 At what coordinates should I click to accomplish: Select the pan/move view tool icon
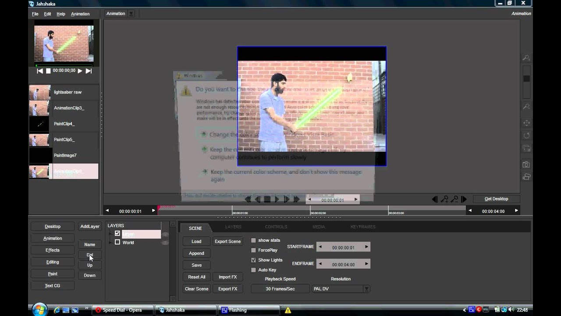(526, 123)
